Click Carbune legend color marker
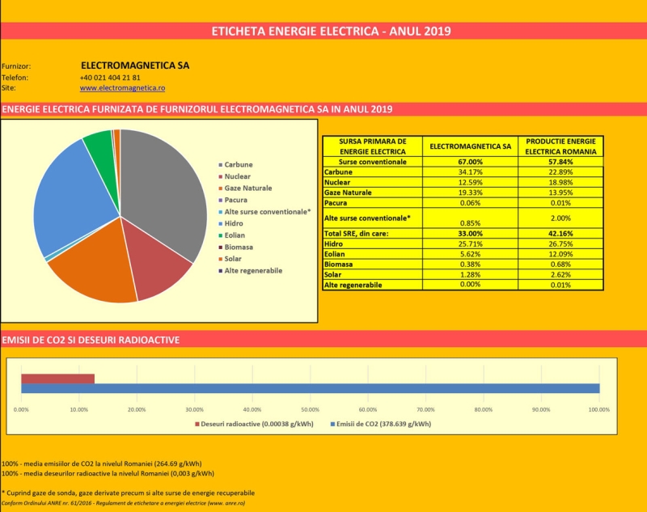The height and width of the screenshot is (512, 647). (220, 165)
